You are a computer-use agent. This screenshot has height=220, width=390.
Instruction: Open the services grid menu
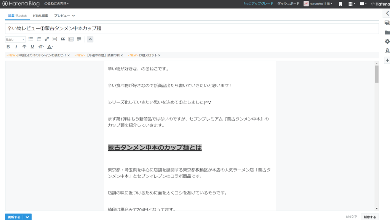tap(352, 4)
